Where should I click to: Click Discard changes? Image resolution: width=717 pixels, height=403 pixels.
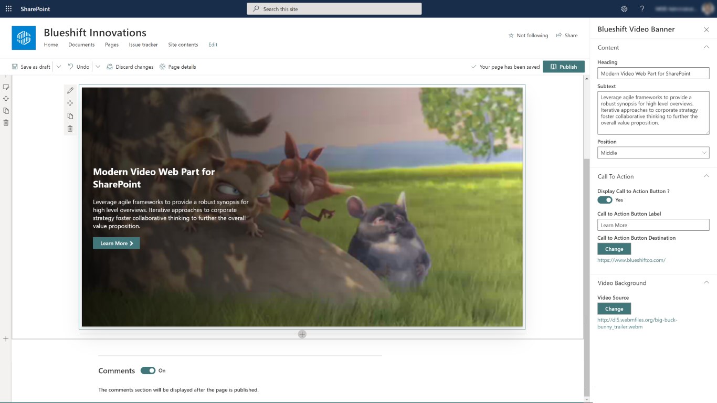[130, 67]
